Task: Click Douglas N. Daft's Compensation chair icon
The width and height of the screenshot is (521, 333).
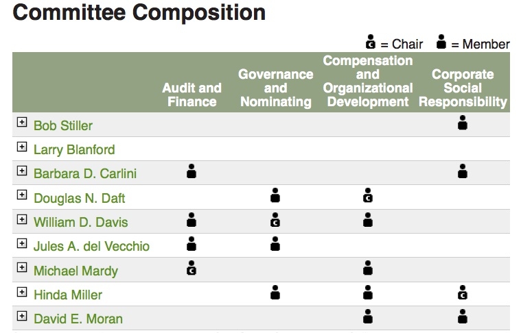Action: point(368,195)
